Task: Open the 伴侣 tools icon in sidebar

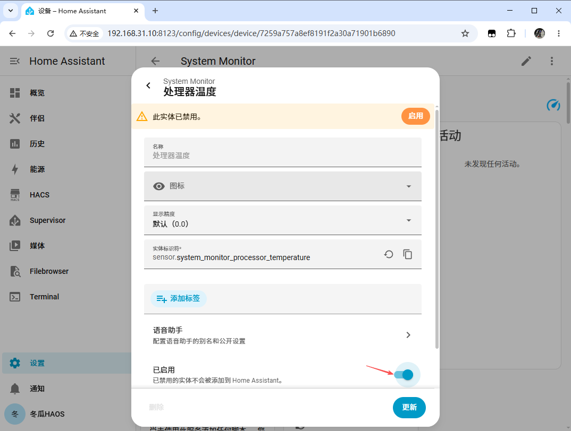Action: point(15,118)
